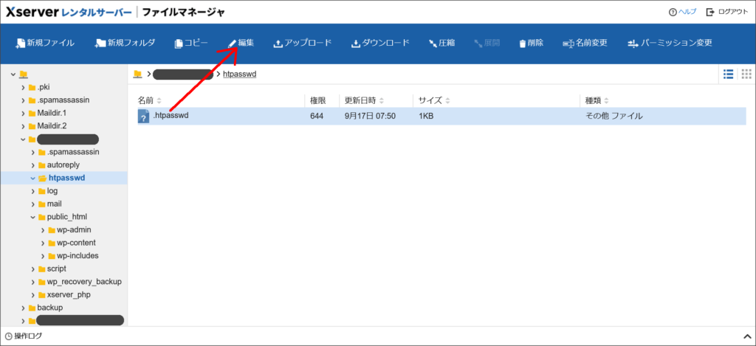This screenshot has width=756, height=346.
Task: Expand the wp-admin folder chevron
Action: click(43, 230)
